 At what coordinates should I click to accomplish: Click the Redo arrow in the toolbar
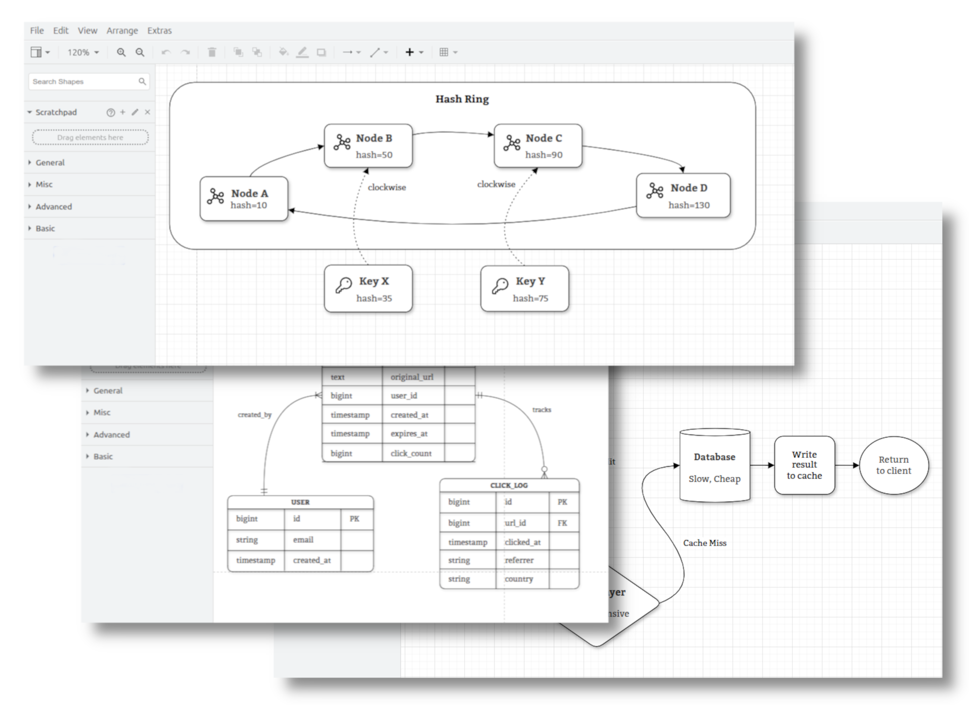pyautogui.click(x=185, y=52)
